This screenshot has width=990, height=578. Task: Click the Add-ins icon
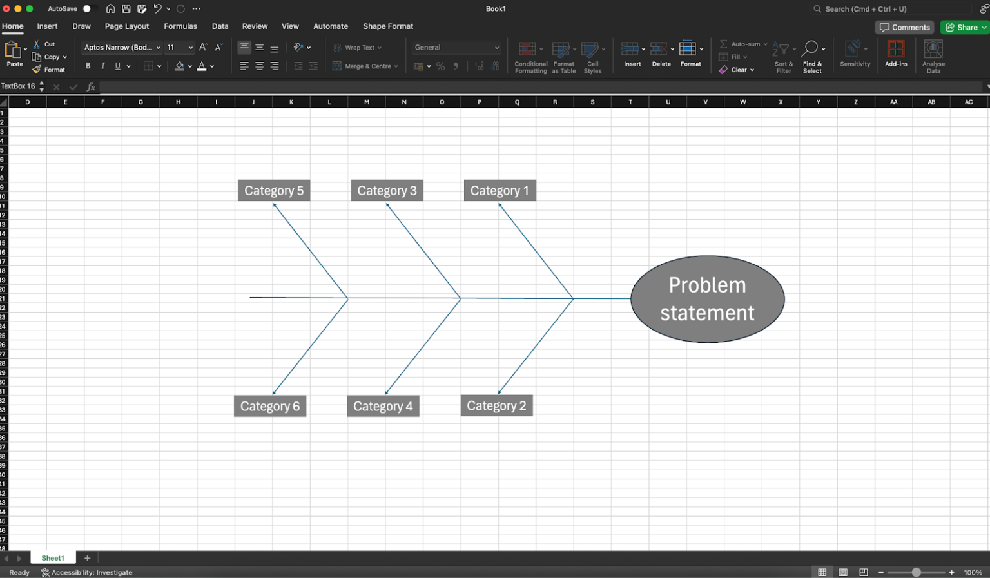point(896,56)
